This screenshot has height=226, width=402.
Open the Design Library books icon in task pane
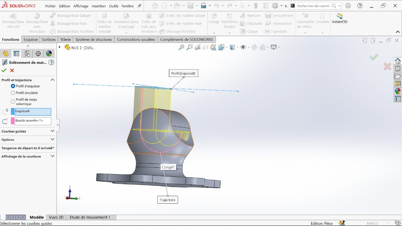[397, 68]
